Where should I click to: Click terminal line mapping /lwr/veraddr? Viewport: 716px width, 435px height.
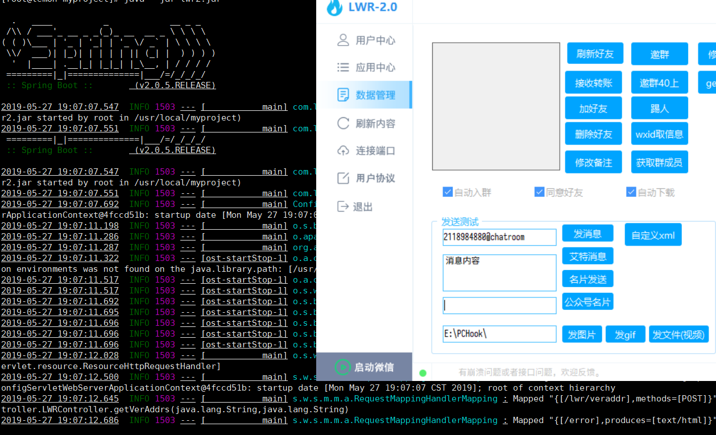coord(358,399)
